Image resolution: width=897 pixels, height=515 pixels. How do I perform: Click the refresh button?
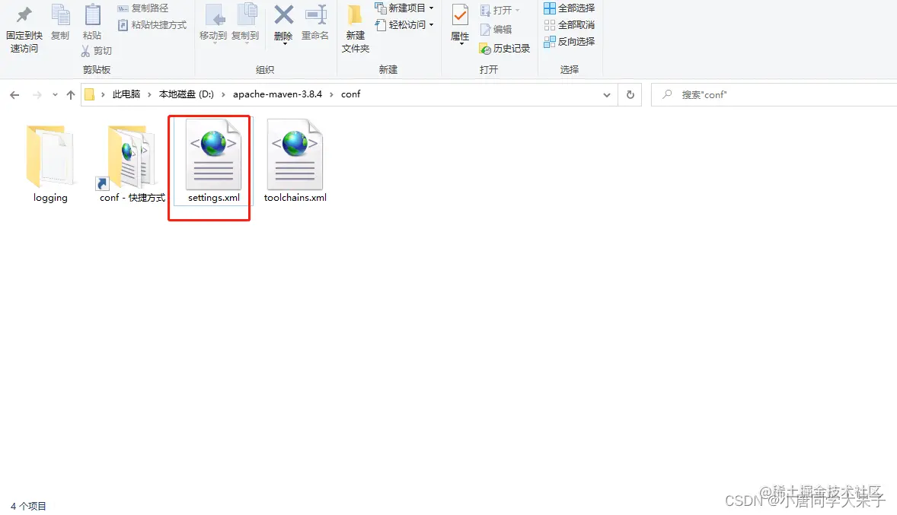630,95
